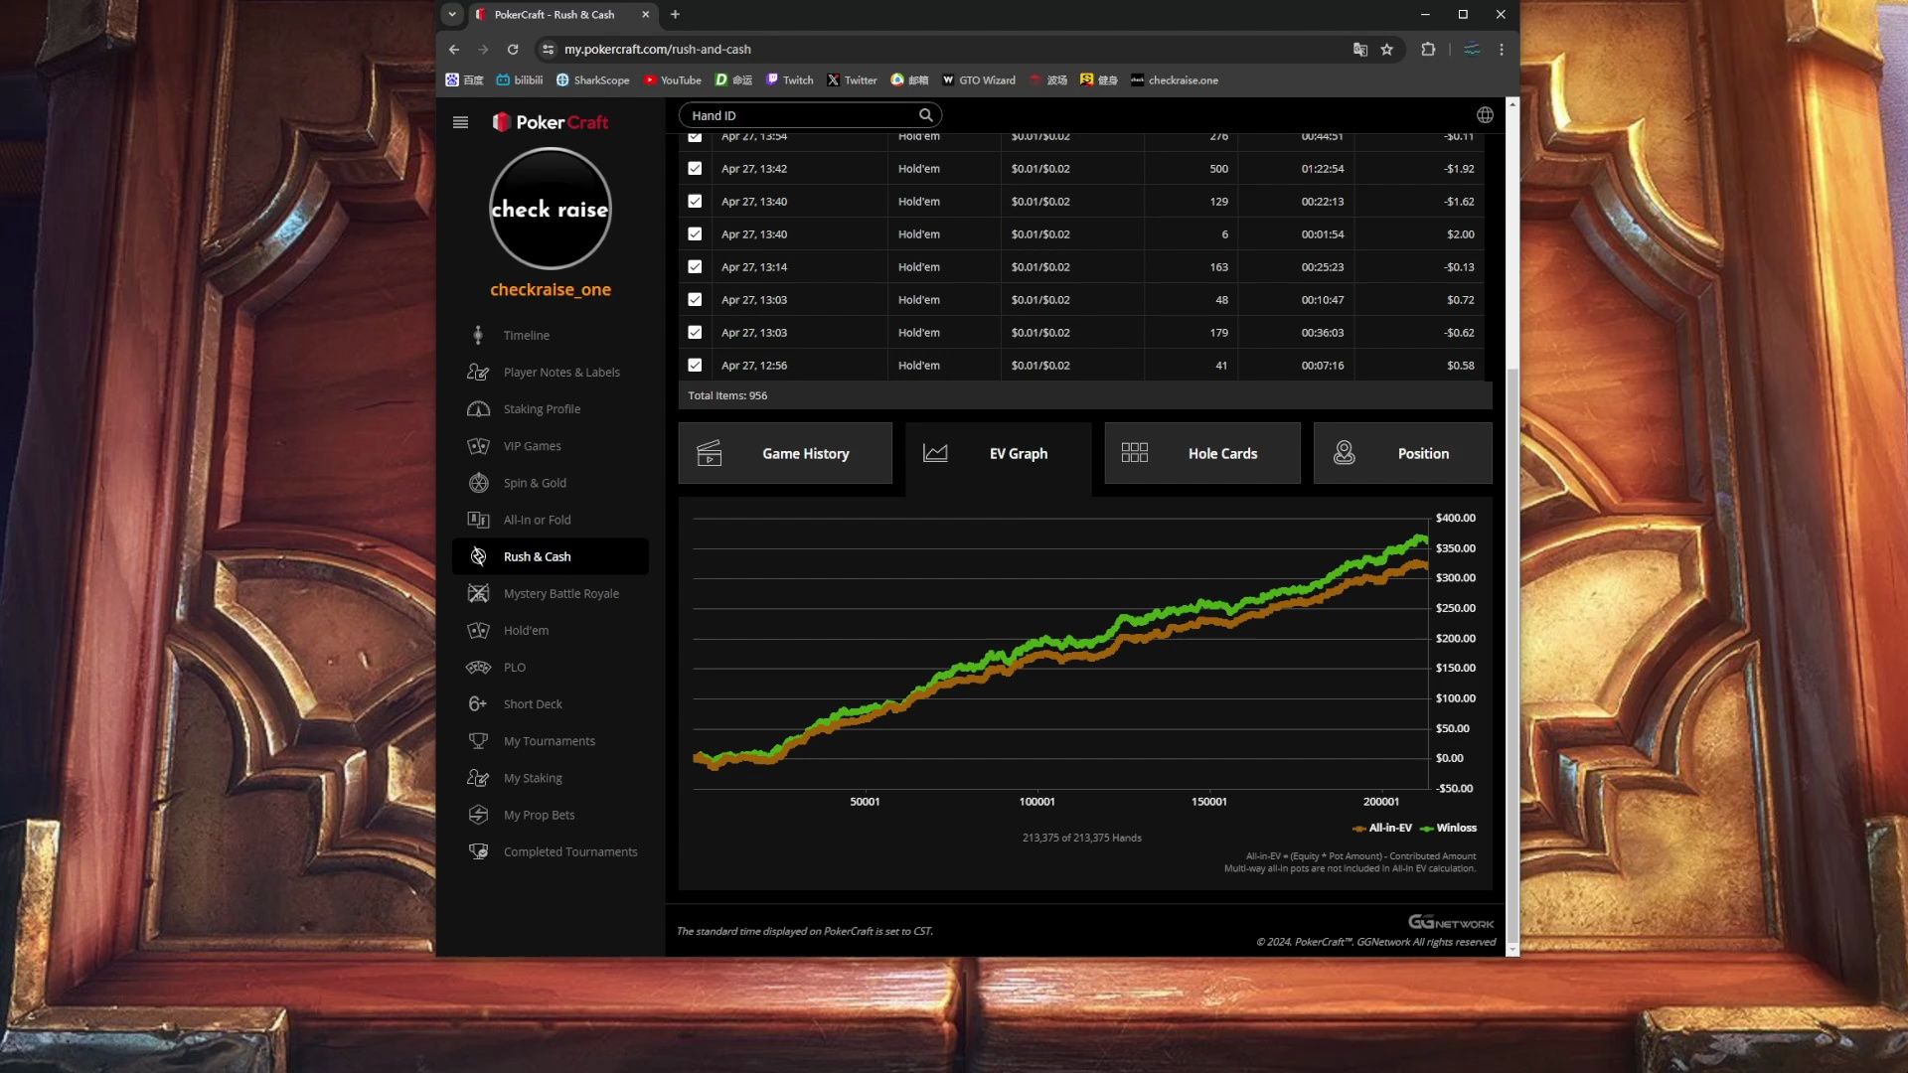Screen dimensions: 1908x1073
Task: Go to VIP Games
Action: (x=532, y=446)
